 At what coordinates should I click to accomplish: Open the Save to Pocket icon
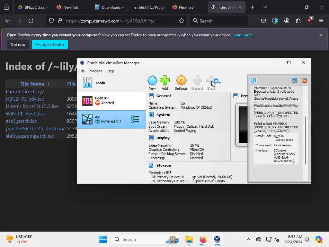coord(263,21)
